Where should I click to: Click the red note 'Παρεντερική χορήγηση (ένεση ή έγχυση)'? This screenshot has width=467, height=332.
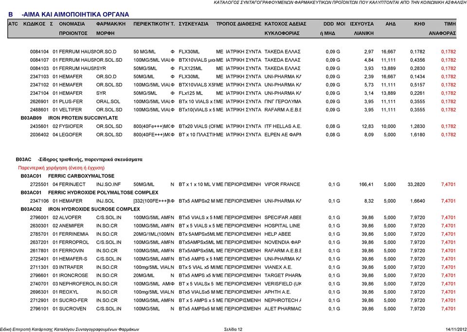click(61, 168)
